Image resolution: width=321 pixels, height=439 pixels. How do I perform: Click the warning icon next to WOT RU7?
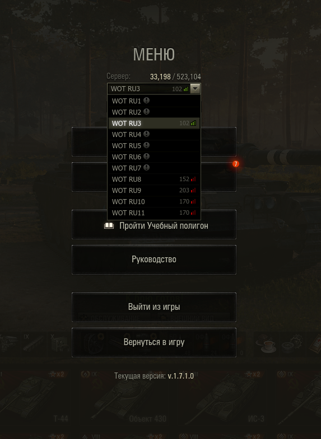pos(146,168)
